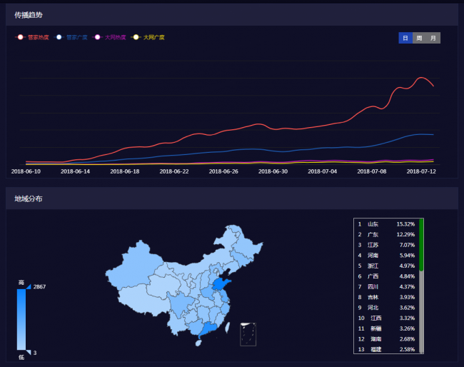Select Shandong province on the map
Viewport: 464px width, 367px height.
pos(223,288)
